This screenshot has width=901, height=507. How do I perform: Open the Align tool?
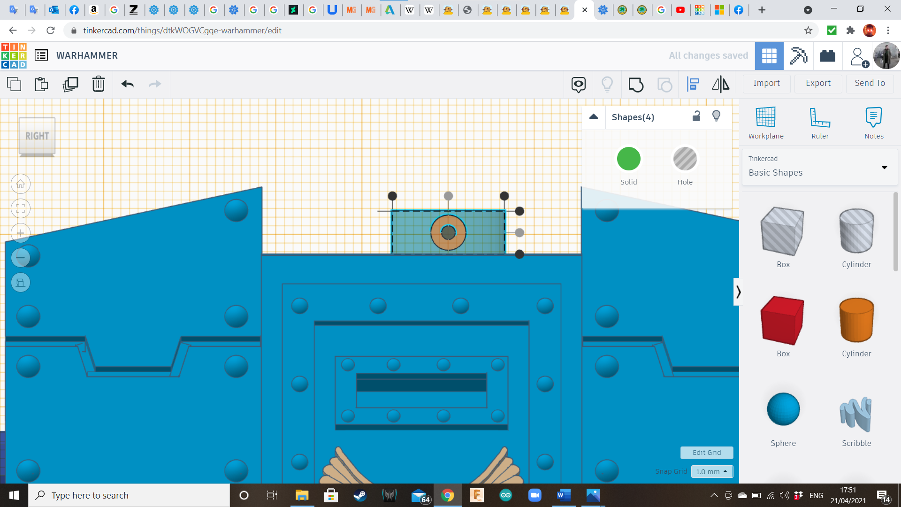click(x=693, y=84)
